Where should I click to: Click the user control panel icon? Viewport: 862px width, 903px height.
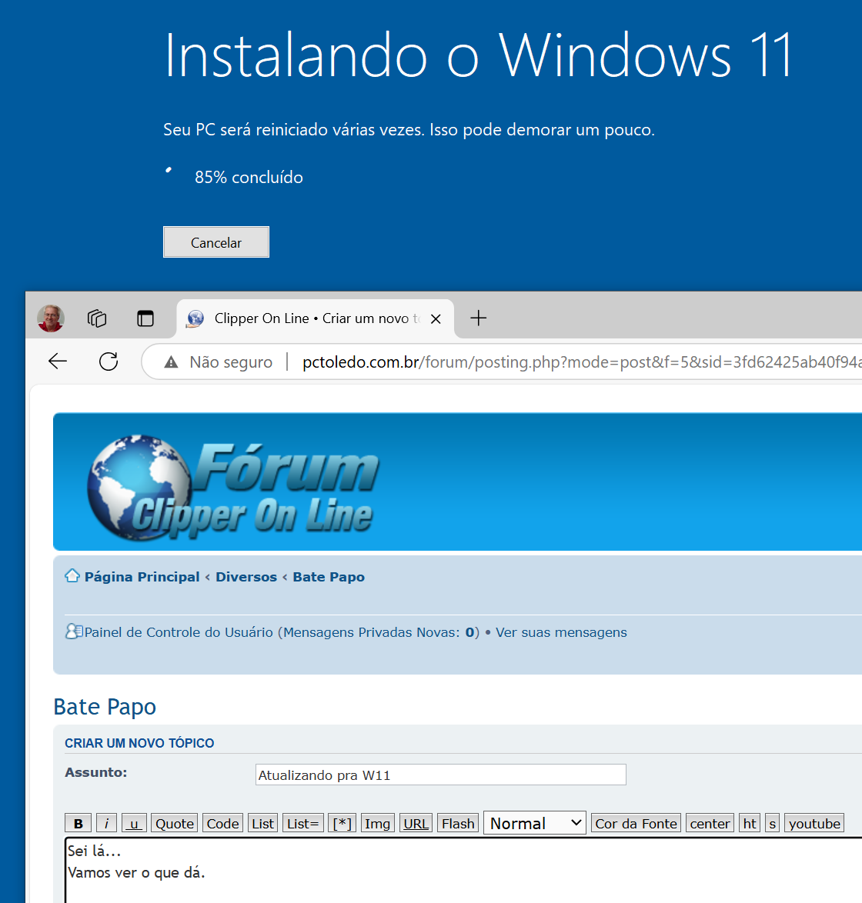point(73,631)
